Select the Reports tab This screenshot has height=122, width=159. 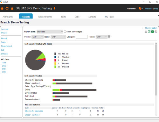pyautogui.click(x=26, y=16)
